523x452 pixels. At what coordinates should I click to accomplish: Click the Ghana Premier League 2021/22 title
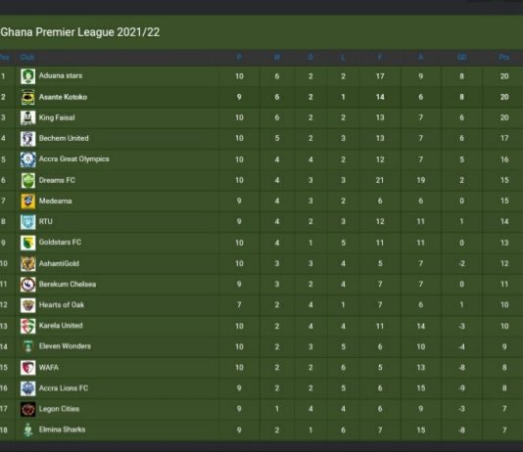(x=80, y=32)
